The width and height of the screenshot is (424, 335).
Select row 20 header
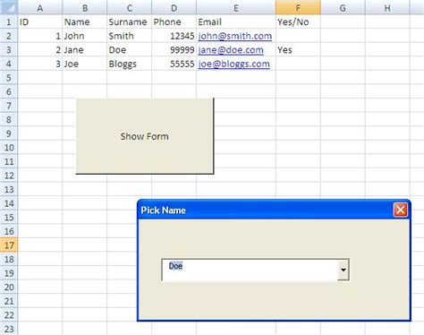click(9, 288)
